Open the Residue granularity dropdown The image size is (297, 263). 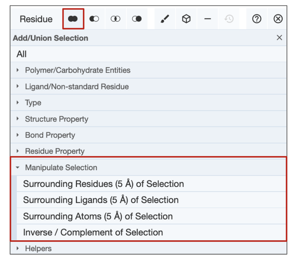click(36, 19)
